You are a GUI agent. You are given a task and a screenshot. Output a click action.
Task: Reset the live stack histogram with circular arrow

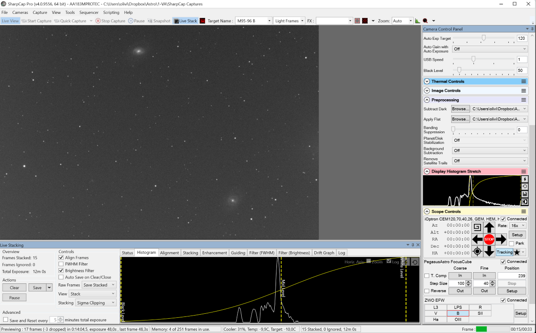click(415, 262)
